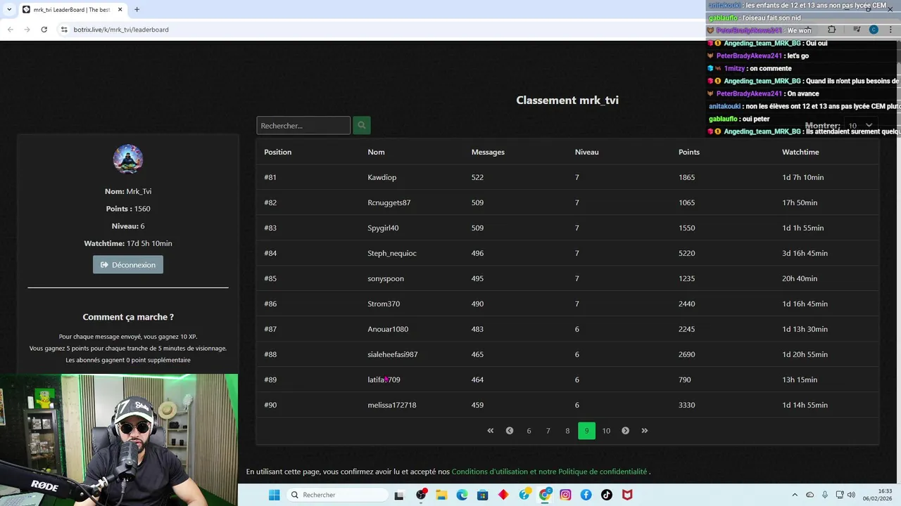Click the Nom column header

click(376, 152)
